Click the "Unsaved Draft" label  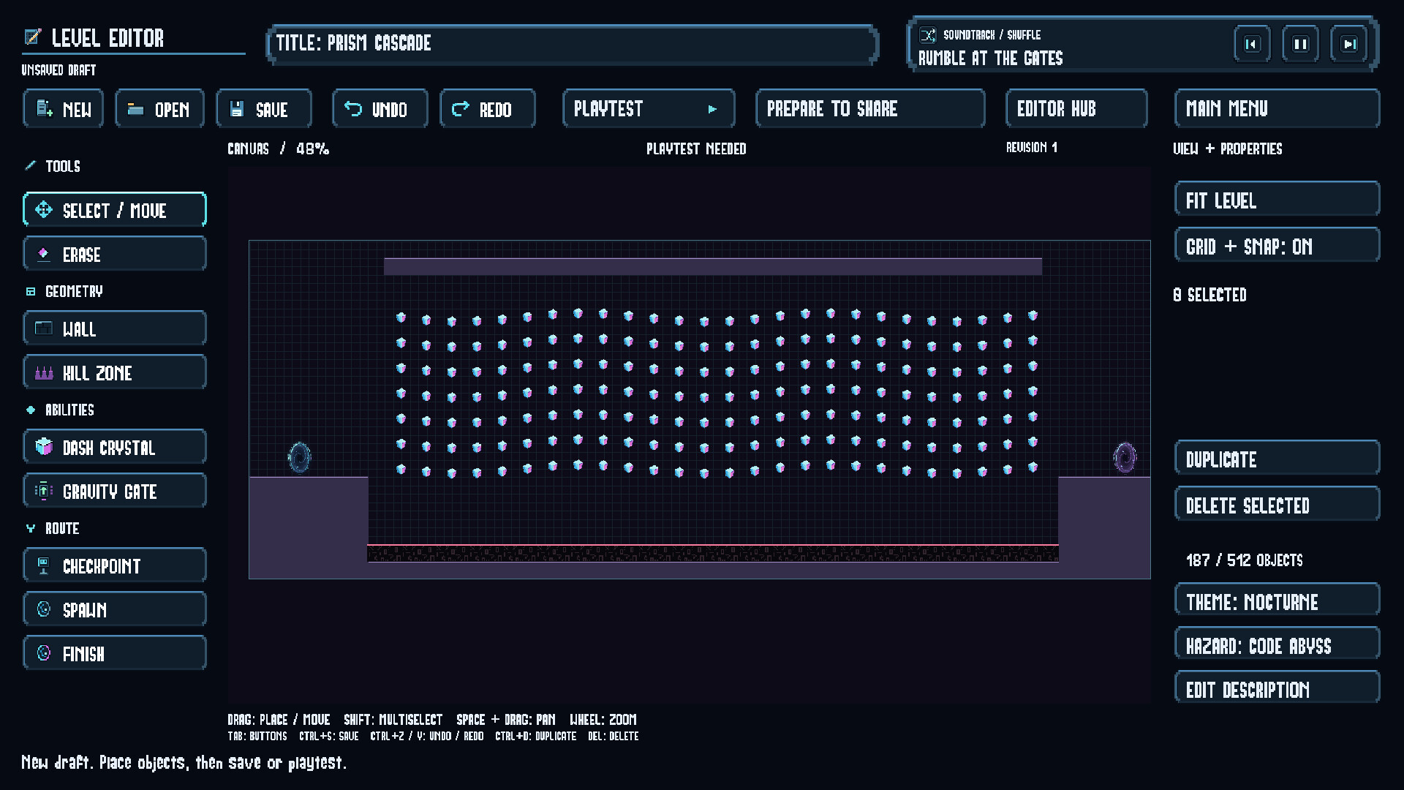pyautogui.click(x=58, y=70)
